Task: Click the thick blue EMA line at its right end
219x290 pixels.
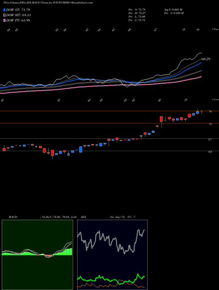Action: (x=201, y=63)
